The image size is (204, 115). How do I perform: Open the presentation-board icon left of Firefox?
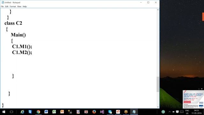coord(86,112)
